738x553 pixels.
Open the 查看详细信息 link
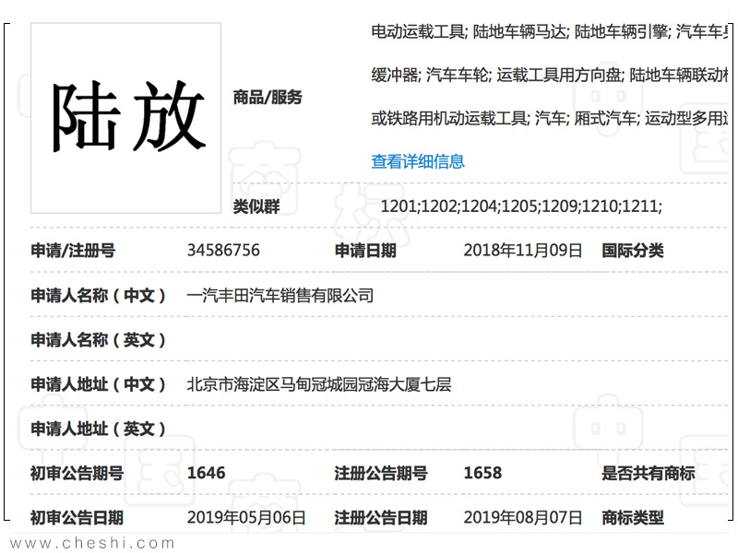[x=418, y=162]
